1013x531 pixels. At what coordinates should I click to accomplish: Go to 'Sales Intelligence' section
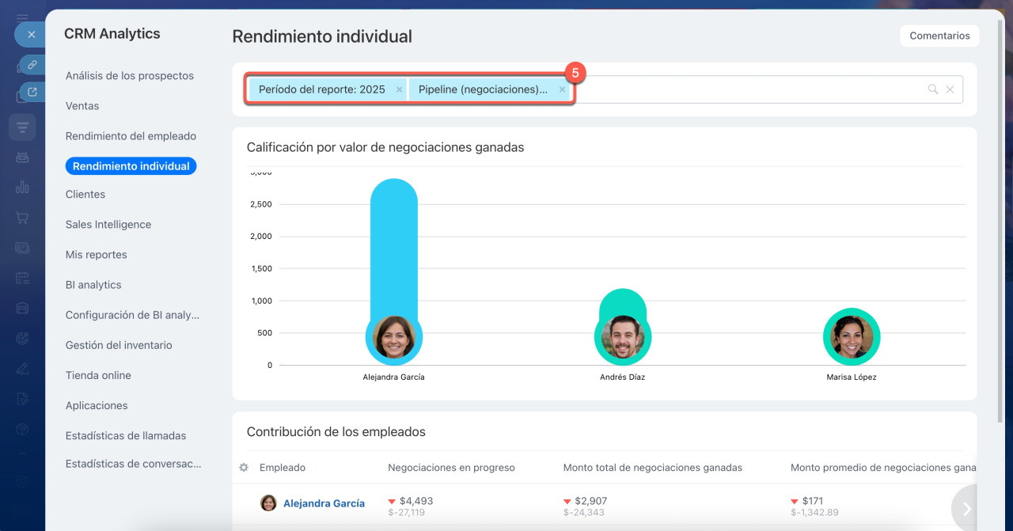click(x=108, y=225)
